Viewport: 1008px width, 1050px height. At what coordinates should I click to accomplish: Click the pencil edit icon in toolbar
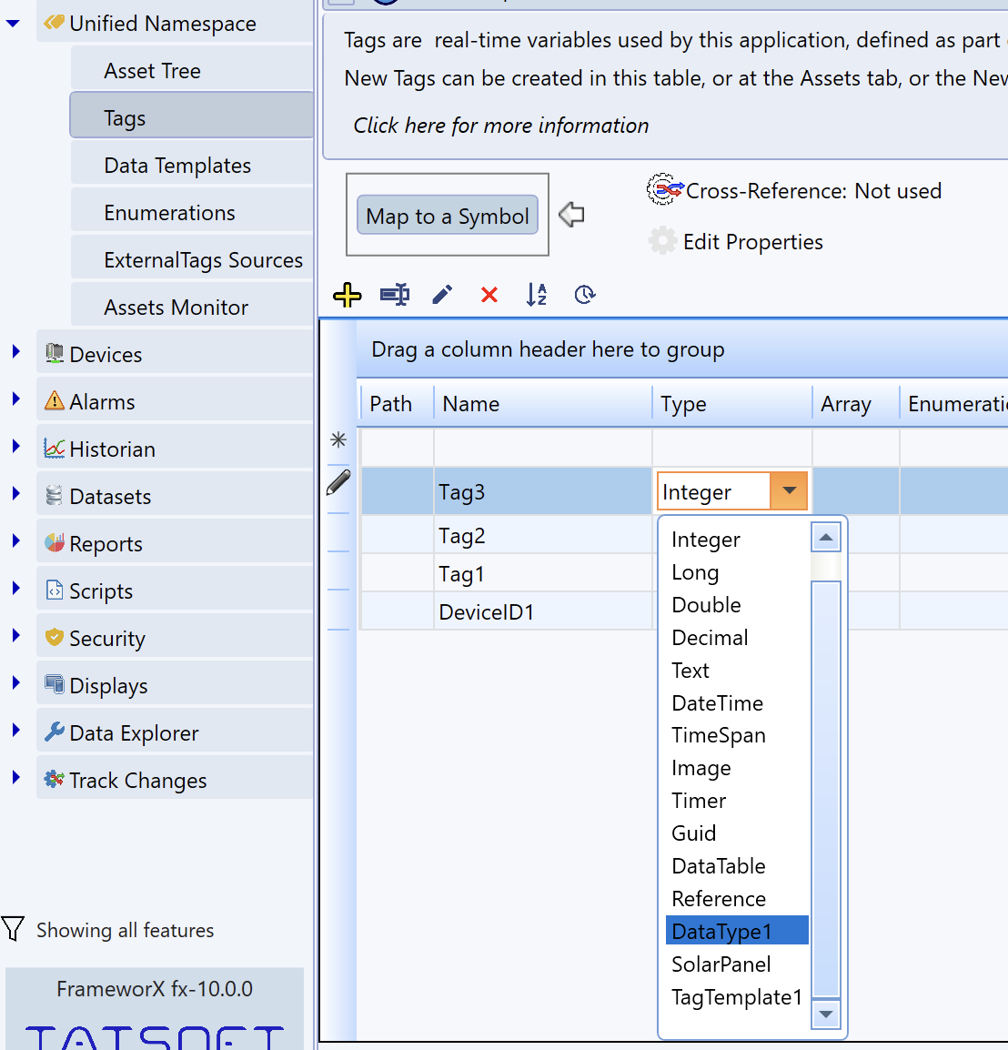point(442,295)
